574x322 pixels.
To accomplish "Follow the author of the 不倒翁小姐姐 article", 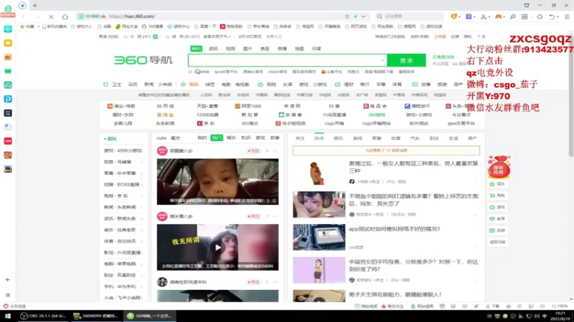I will [379, 214].
